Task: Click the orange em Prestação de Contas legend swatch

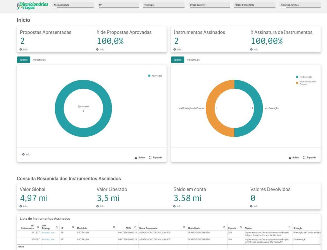Action: pos(297,83)
